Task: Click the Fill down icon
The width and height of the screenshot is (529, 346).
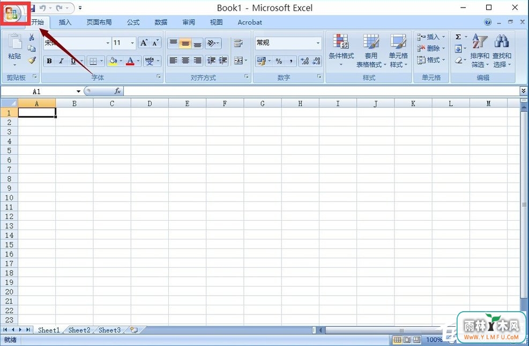Action: click(x=458, y=49)
